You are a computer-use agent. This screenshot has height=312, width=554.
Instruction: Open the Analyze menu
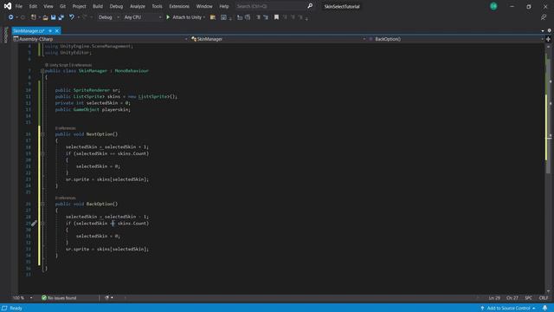click(138, 6)
